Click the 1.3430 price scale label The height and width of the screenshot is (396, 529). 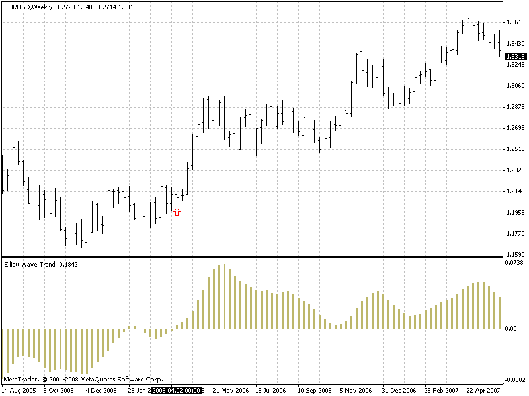pos(514,44)
